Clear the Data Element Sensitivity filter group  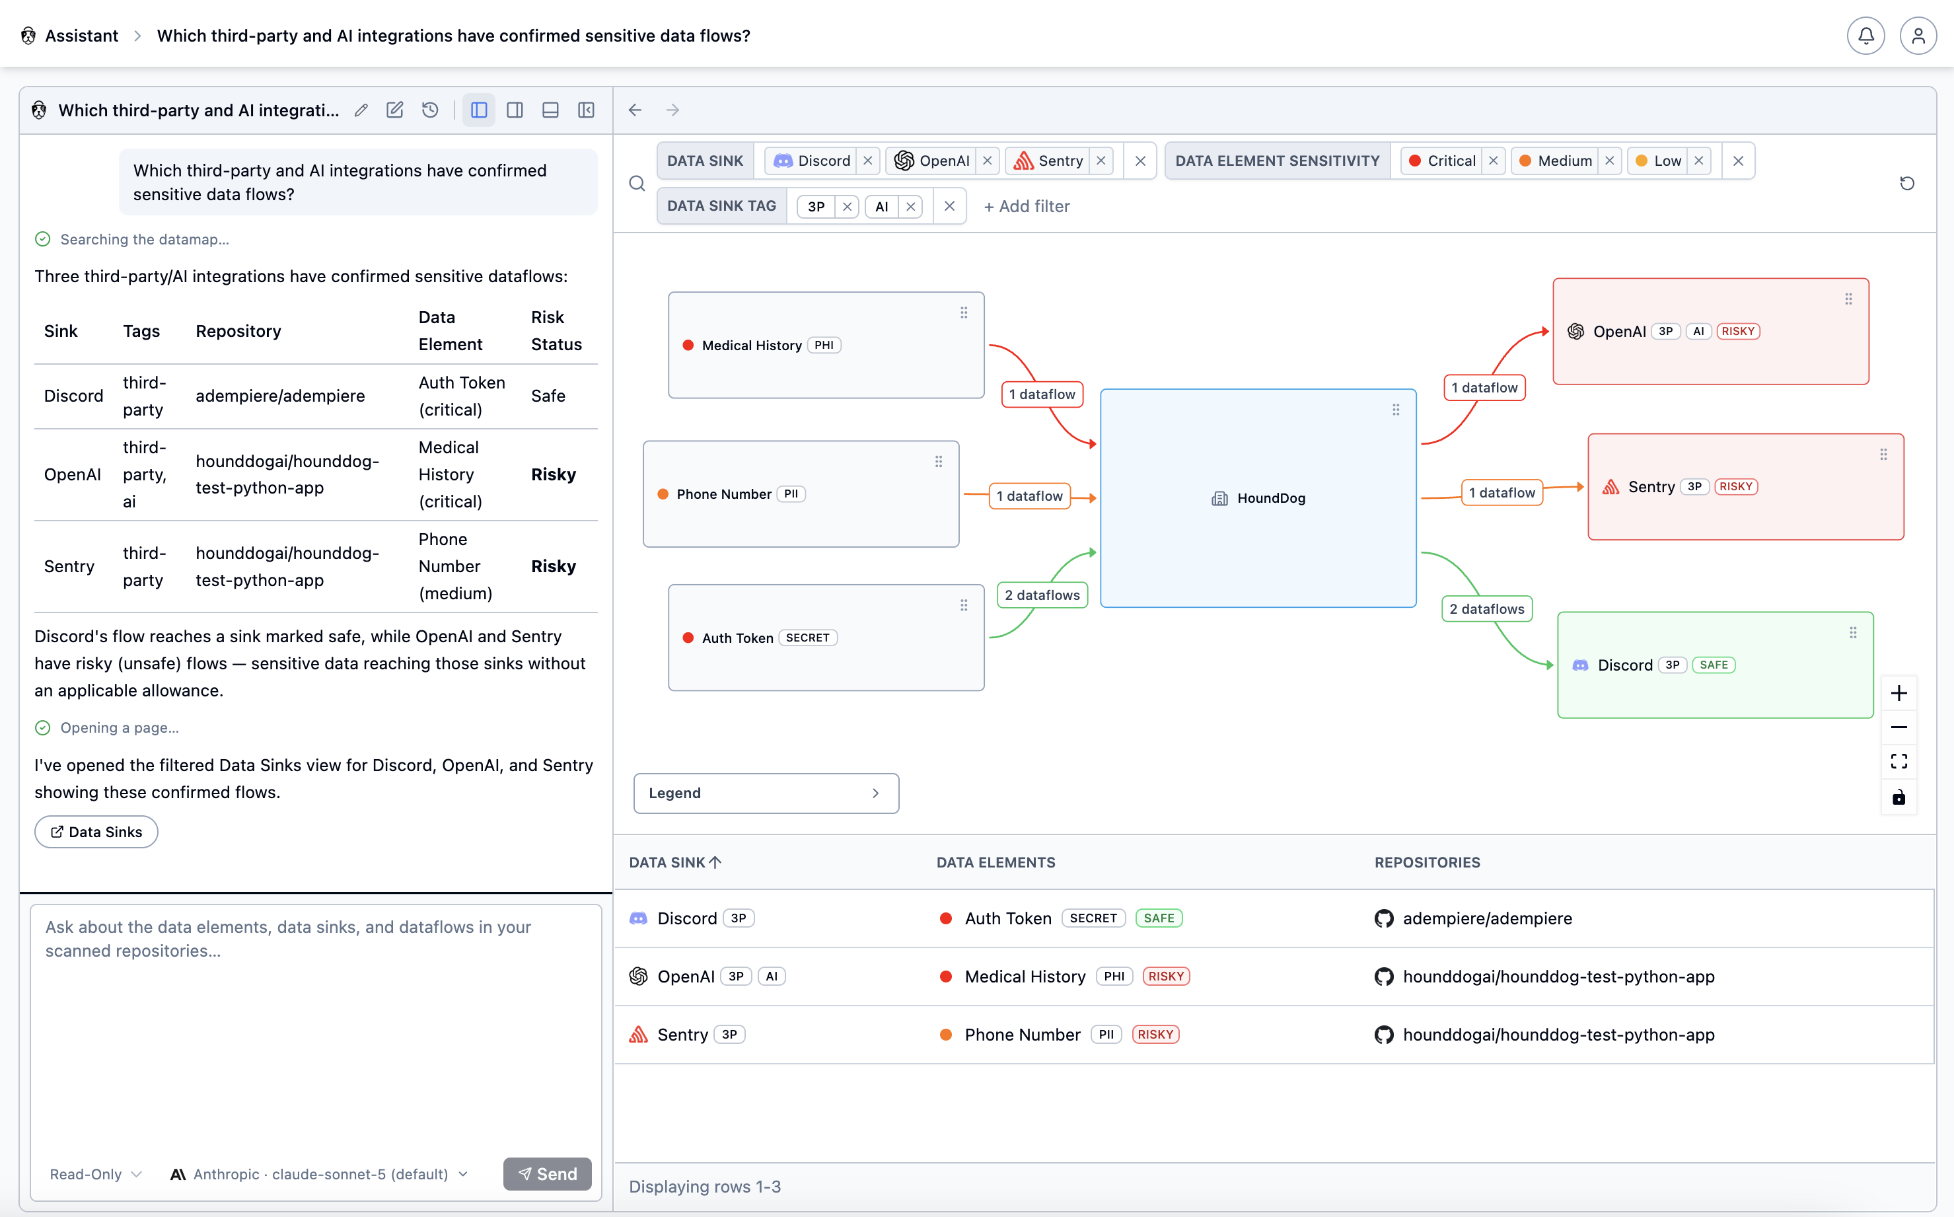pos(1738,161)
